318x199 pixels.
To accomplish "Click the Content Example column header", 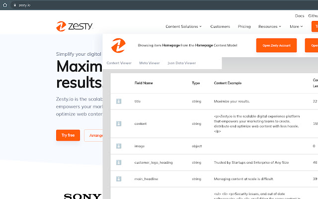I will [228, 83].
